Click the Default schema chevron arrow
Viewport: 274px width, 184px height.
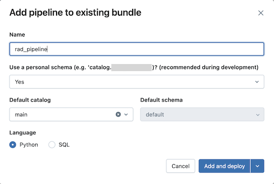[257, 115]
